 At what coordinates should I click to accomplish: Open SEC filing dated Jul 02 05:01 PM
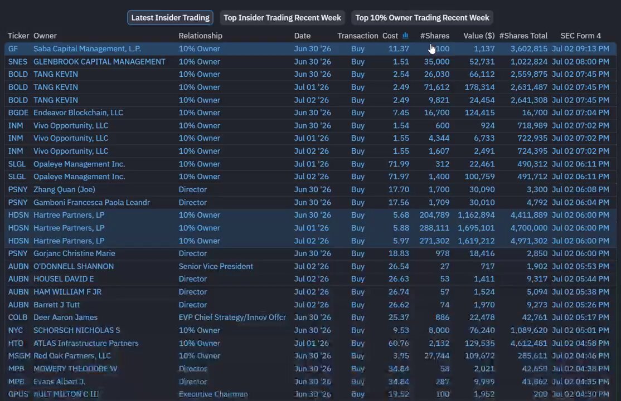581,330
